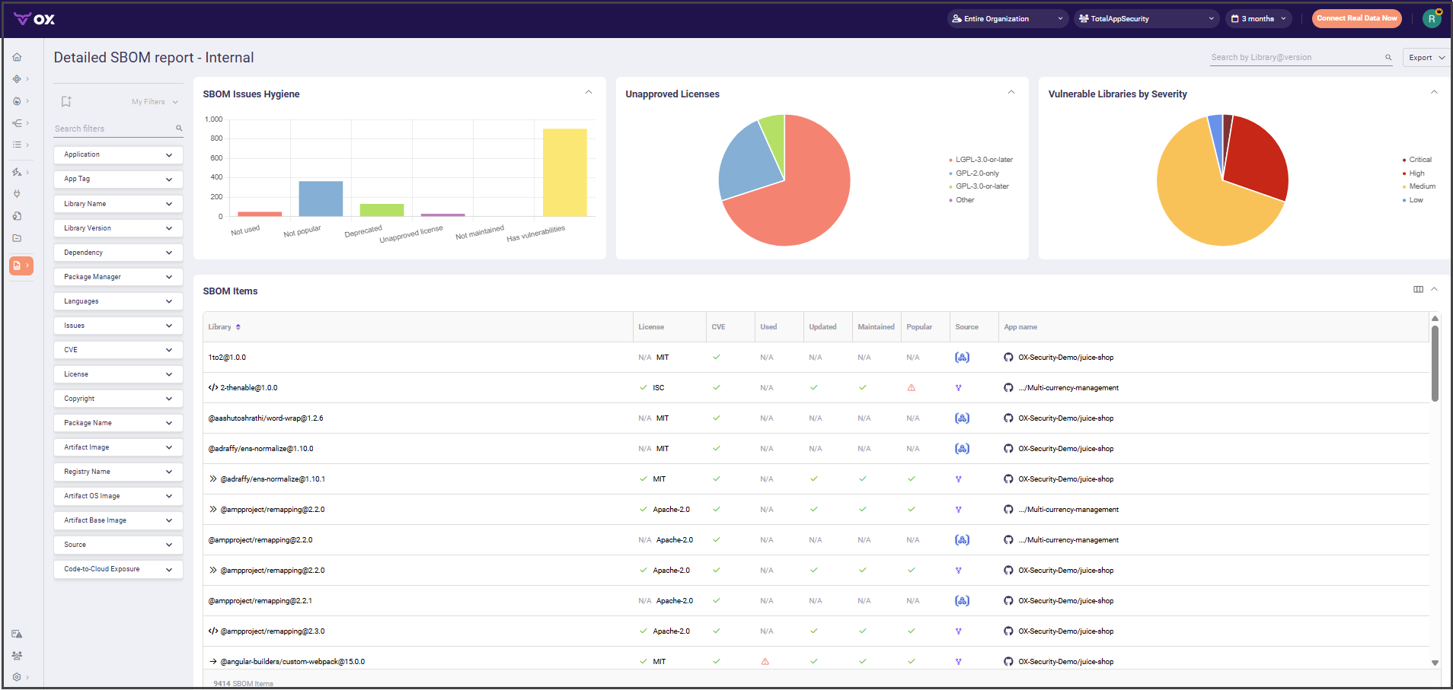The height and width of the screenshot is (690, 1453).
Task: Open the column chooser icon in SBOM Items
Action: (1418, 289)
